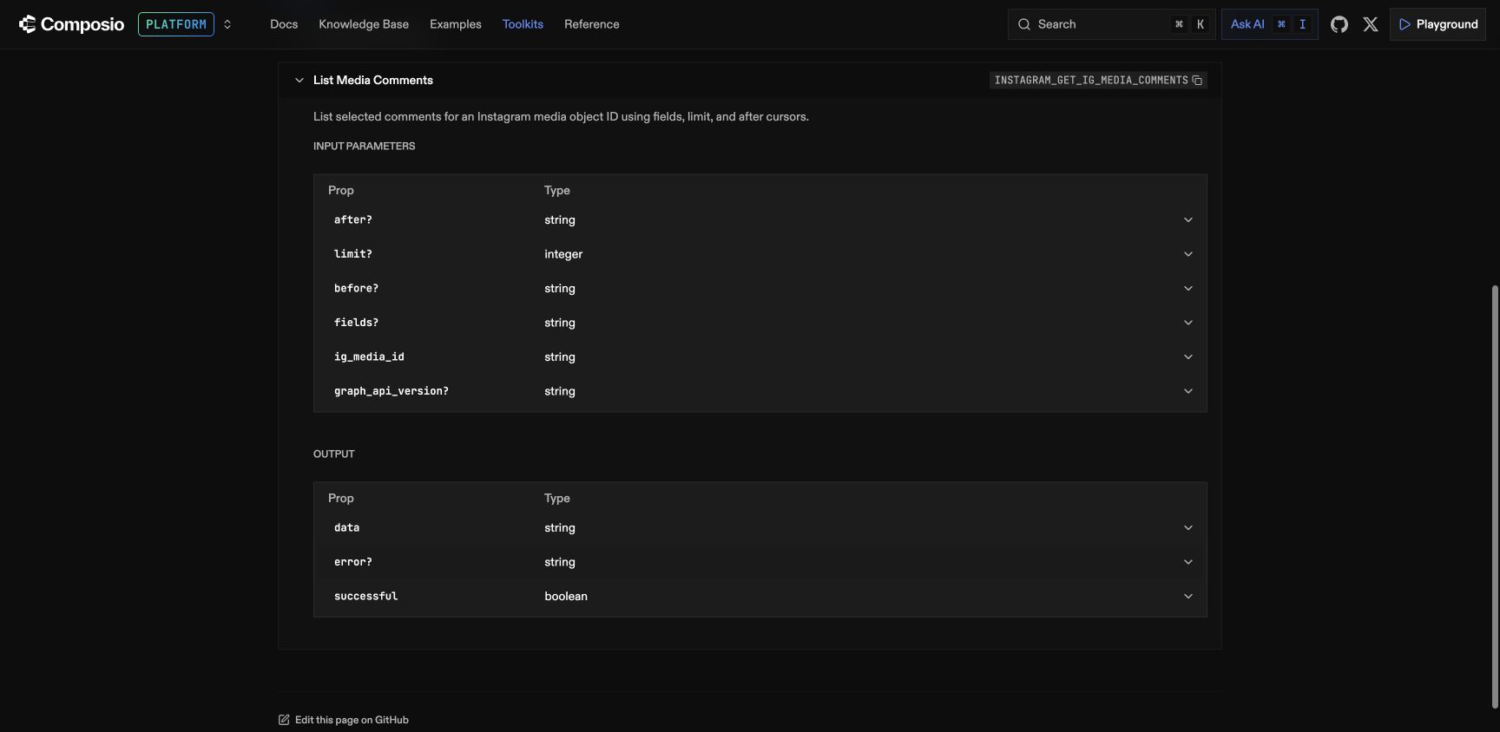This screenshot has height=732, width=1500.
Task: Open the Ask AI assistant
Action: coord(1269,24)
